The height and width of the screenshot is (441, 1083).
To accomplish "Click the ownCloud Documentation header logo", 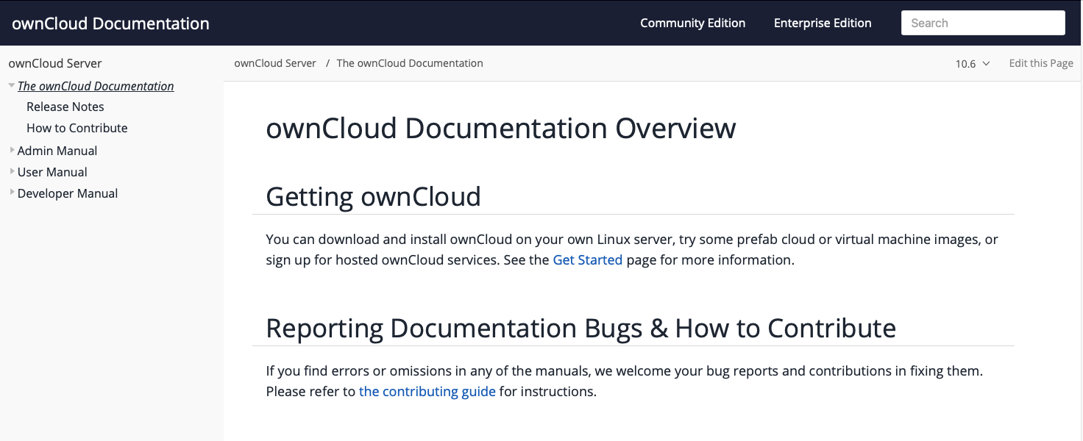I will (110, 23).
